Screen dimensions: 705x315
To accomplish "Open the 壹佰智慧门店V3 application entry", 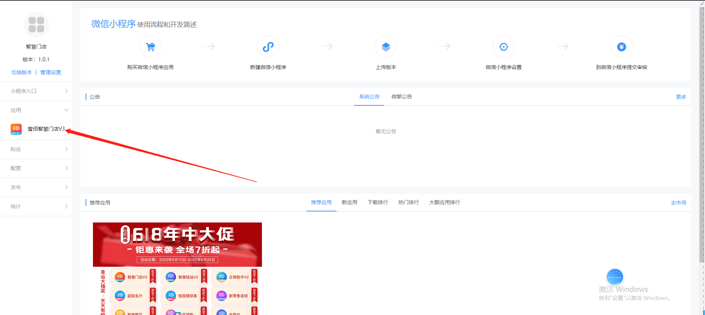I will tap(36, 129).
